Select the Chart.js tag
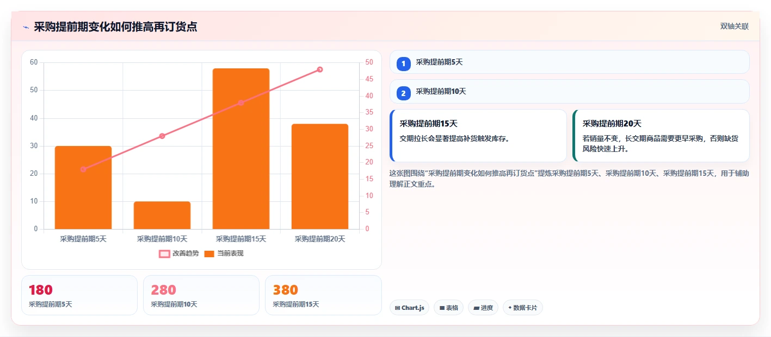This screenshot has height=337, width=771. (x=409, y=308)
